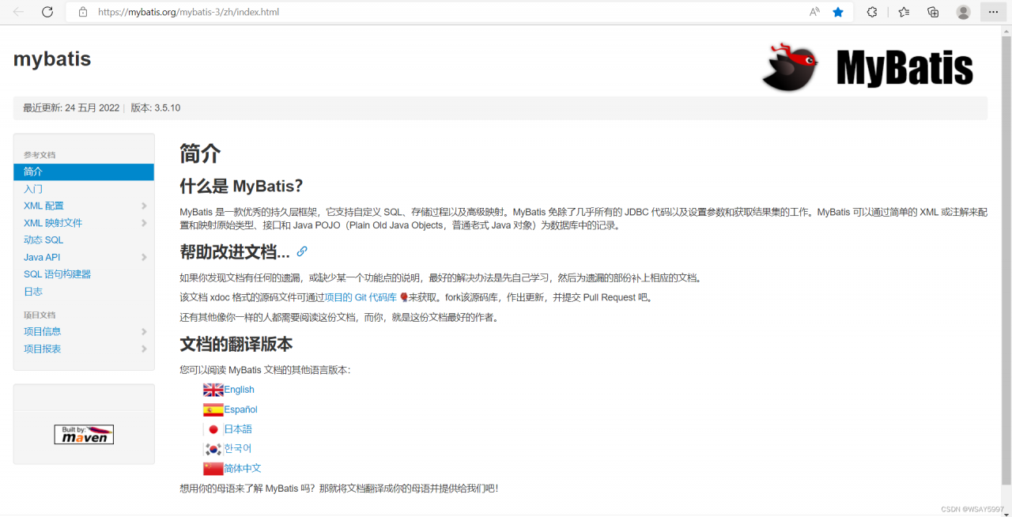Image resolution: width=1012 pixels, height=517 pixels.
Task: Expand the Java API submenu arrow
Action: click(144, 257)
